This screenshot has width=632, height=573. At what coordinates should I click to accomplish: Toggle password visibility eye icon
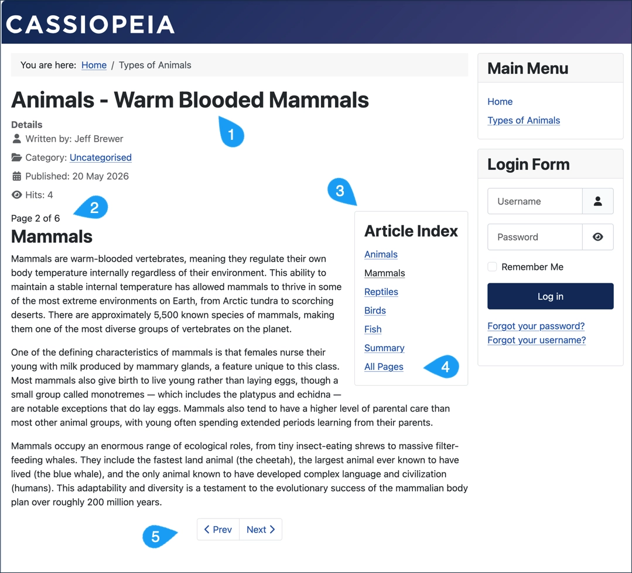598,237
